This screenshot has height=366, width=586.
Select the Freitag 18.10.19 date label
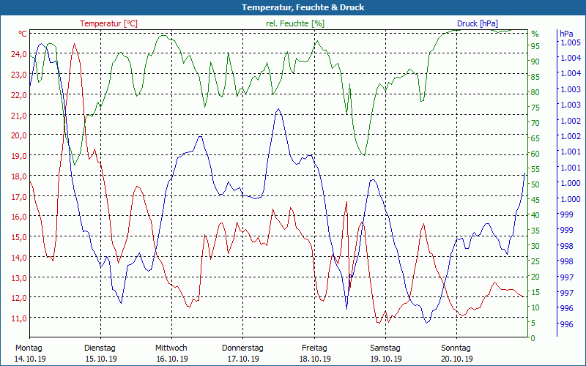[314, 353]
